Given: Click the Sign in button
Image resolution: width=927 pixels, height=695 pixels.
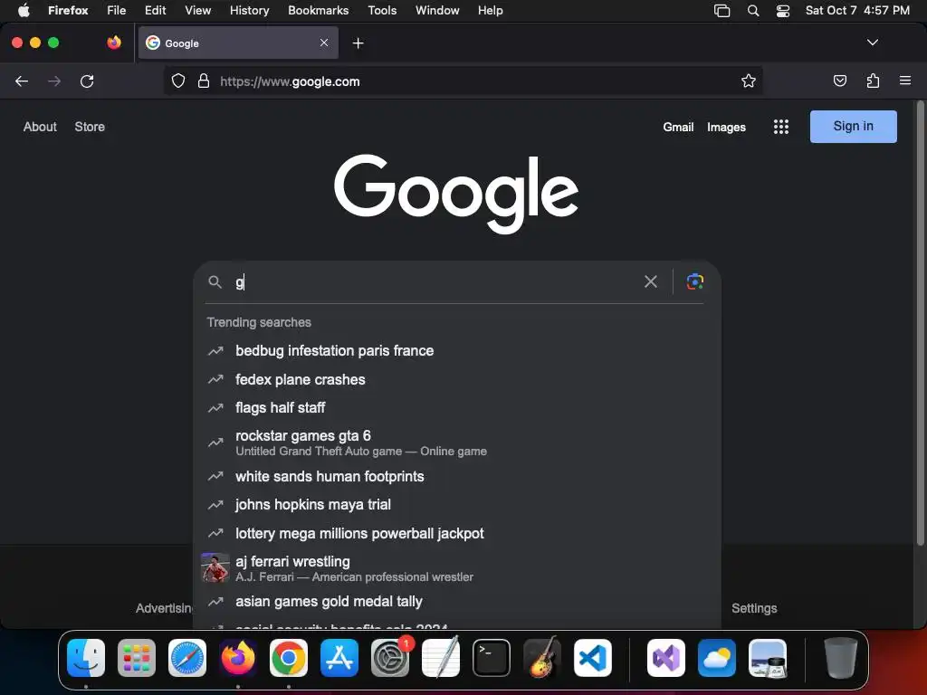Looking at the screenshot, I should [x=853, y=127].
